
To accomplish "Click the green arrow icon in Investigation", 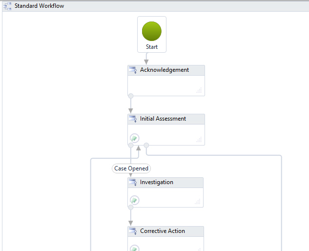I will [x=135, y=200].
